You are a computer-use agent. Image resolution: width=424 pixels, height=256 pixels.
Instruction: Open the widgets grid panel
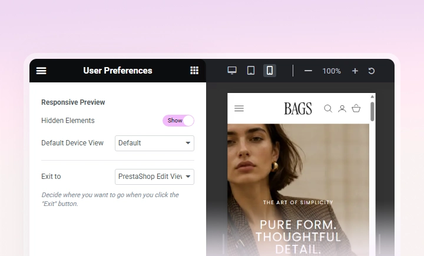194,71
